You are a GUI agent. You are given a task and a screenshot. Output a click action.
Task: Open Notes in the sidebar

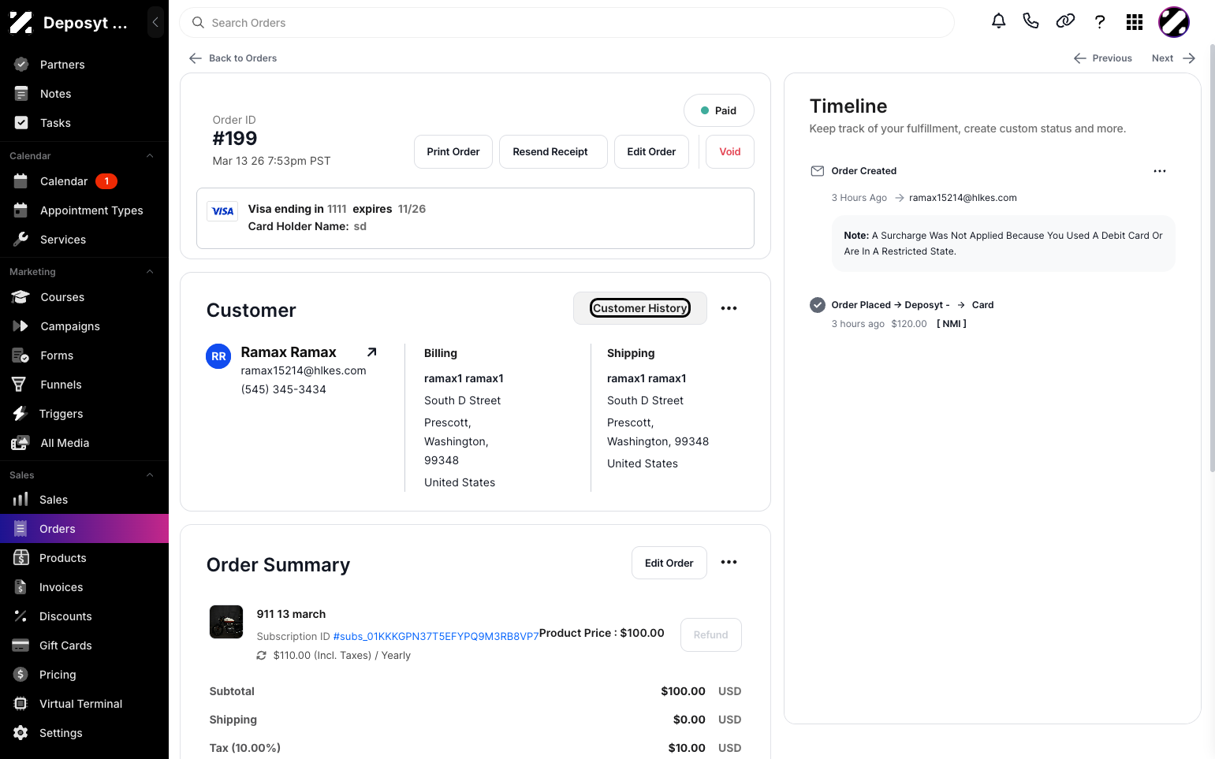(x=84, y=94)
